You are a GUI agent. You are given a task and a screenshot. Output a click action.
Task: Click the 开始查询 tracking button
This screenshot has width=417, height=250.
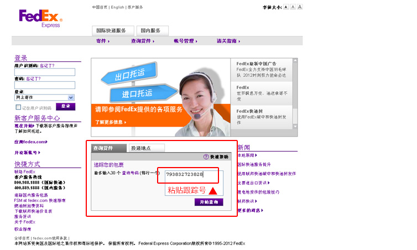pyautogui.click(x=208, y=202)
